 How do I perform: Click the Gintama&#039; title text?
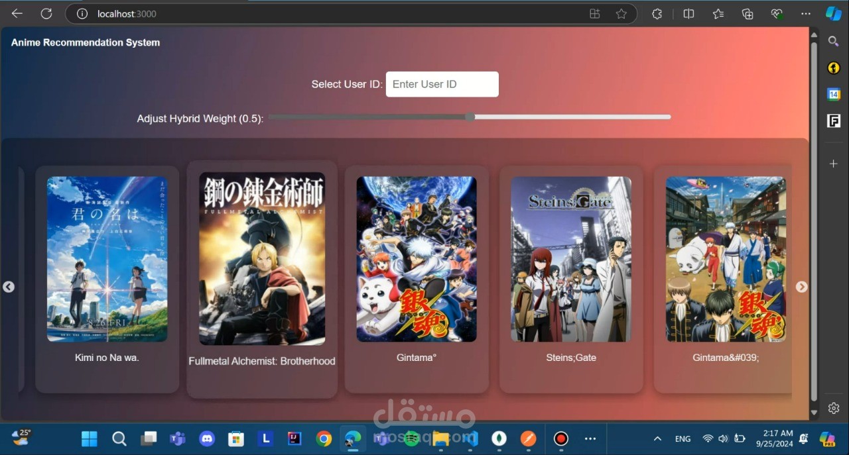pyautogui.click(x=726, y=358)
